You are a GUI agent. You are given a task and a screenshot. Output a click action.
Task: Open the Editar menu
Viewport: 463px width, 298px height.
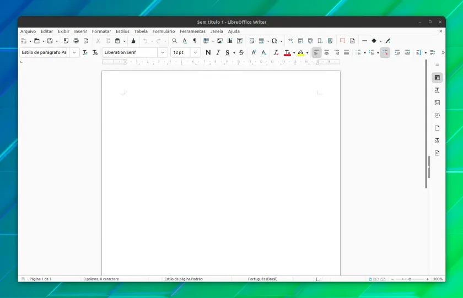point(47,31)
